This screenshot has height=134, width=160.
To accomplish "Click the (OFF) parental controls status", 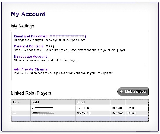I will [x=49, y=46].
